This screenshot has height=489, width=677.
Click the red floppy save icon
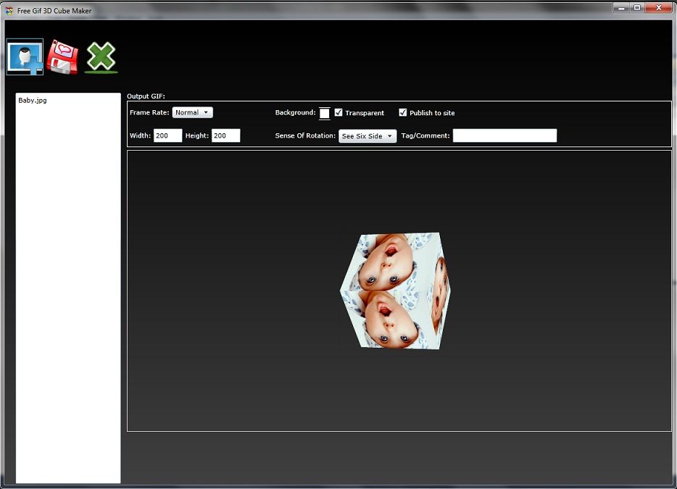coord(62,57)
